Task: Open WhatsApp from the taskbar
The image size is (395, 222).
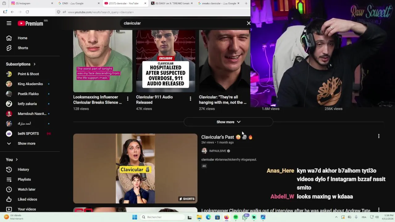Action: (x=245, y=217)
